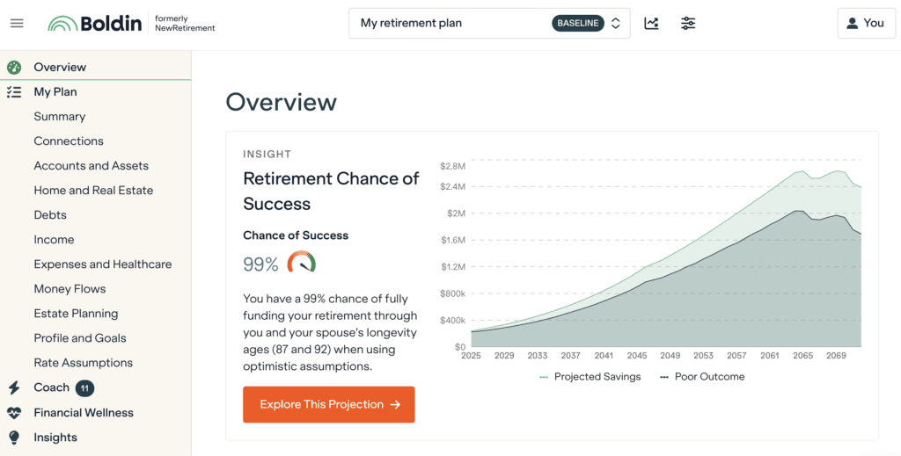Screen dimensions: 901x456
Task: Click the Overview gauge icon in sidebar
Action: click(x=14, y=67)
